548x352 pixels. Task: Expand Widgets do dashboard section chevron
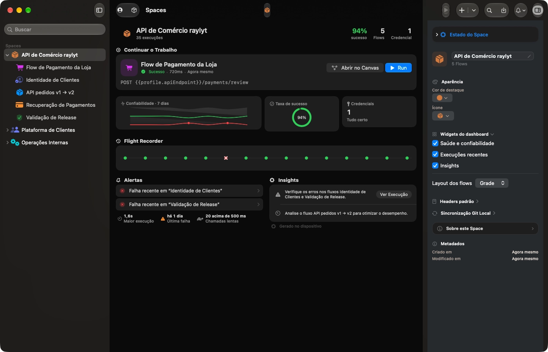coord(492,134)
